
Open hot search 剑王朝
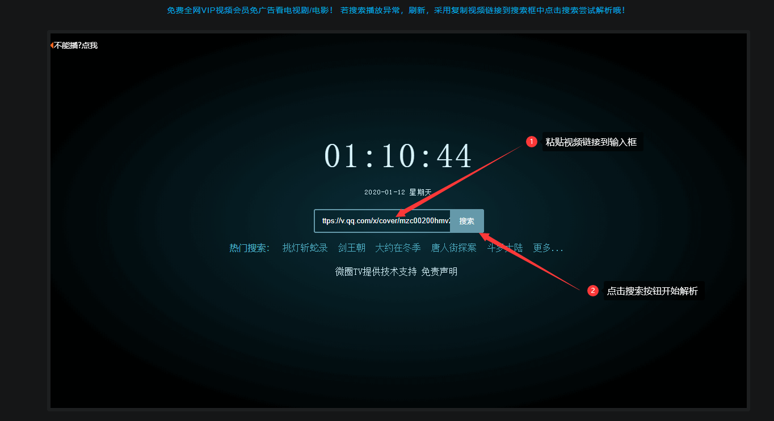[x=352, y=248]
